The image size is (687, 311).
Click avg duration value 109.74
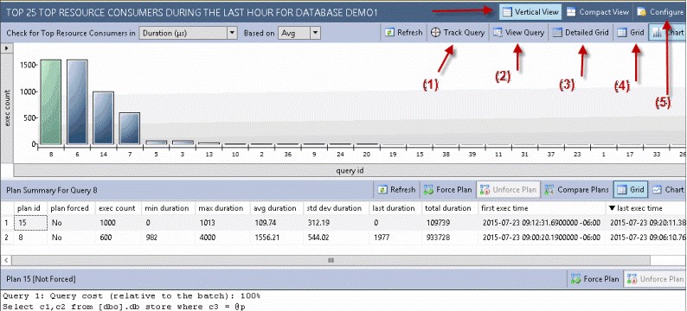[x=266, y=223]
